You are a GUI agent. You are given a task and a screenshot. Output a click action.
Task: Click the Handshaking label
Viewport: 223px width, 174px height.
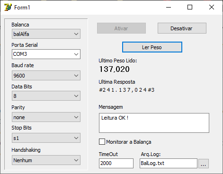[x=26, y=150]
